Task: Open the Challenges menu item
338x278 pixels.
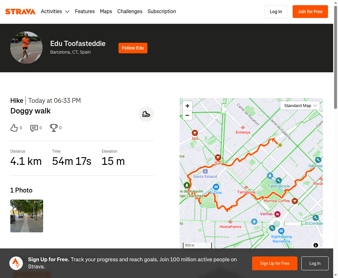Action: click(130, 11)
